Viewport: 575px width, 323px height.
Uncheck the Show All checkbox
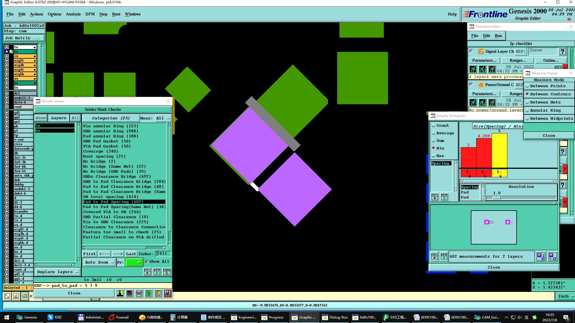(x=147, y=262)
